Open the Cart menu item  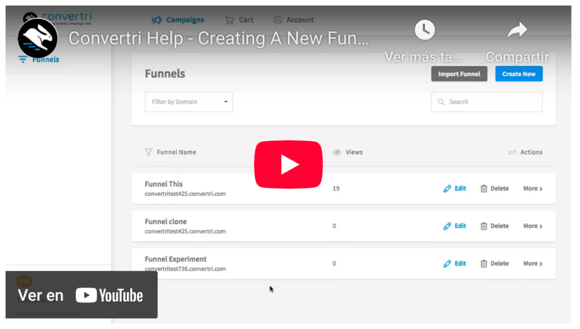[x=239, y=20]
